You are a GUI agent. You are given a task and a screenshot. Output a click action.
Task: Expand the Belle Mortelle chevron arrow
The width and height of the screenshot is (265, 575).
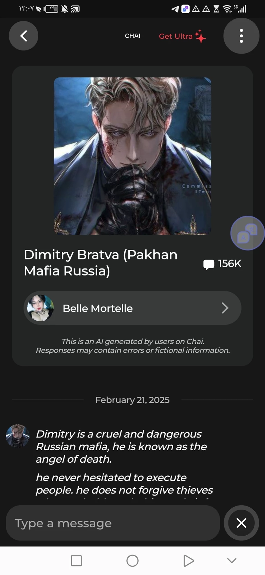pyautogui.click(x=225, y=308)
